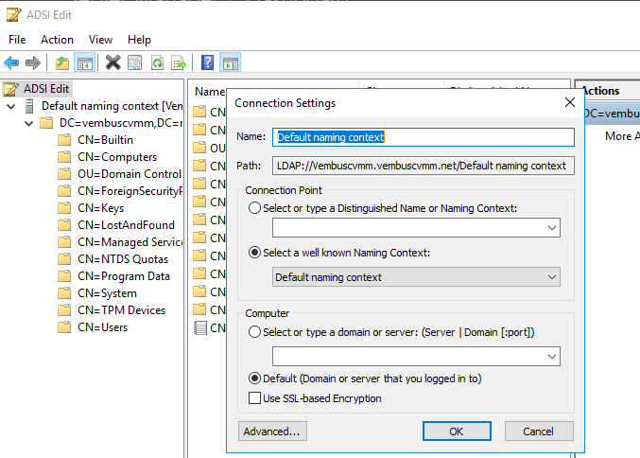Click the Advanced... button
640x458 pixels.
[x=272, y=432]
